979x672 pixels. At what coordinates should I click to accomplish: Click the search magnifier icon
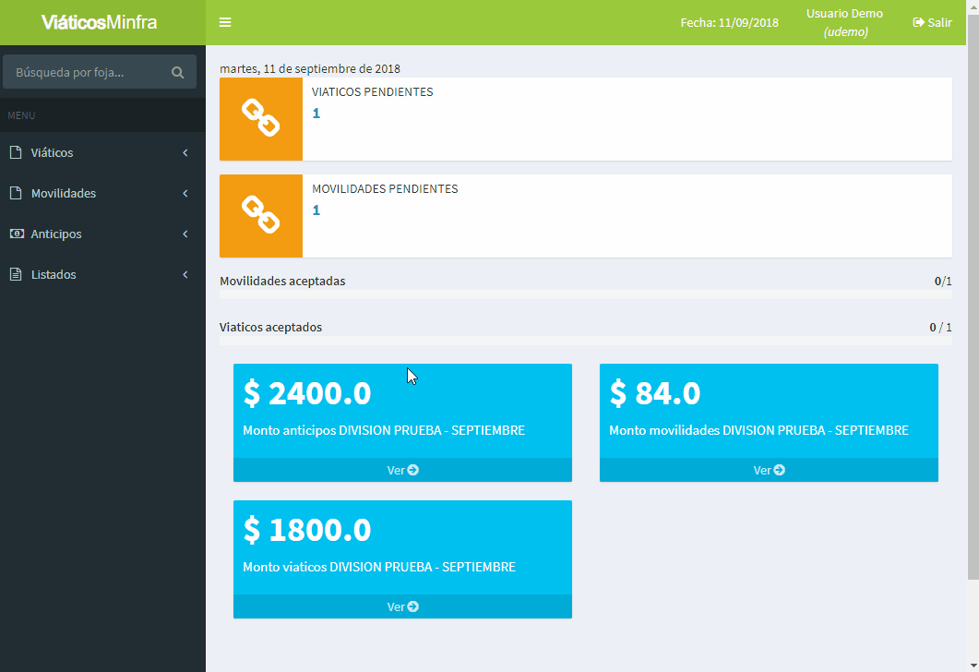[x=178, y=72]
